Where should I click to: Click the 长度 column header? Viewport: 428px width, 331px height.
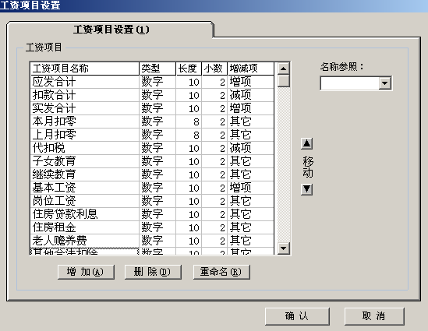pos(189,69)
